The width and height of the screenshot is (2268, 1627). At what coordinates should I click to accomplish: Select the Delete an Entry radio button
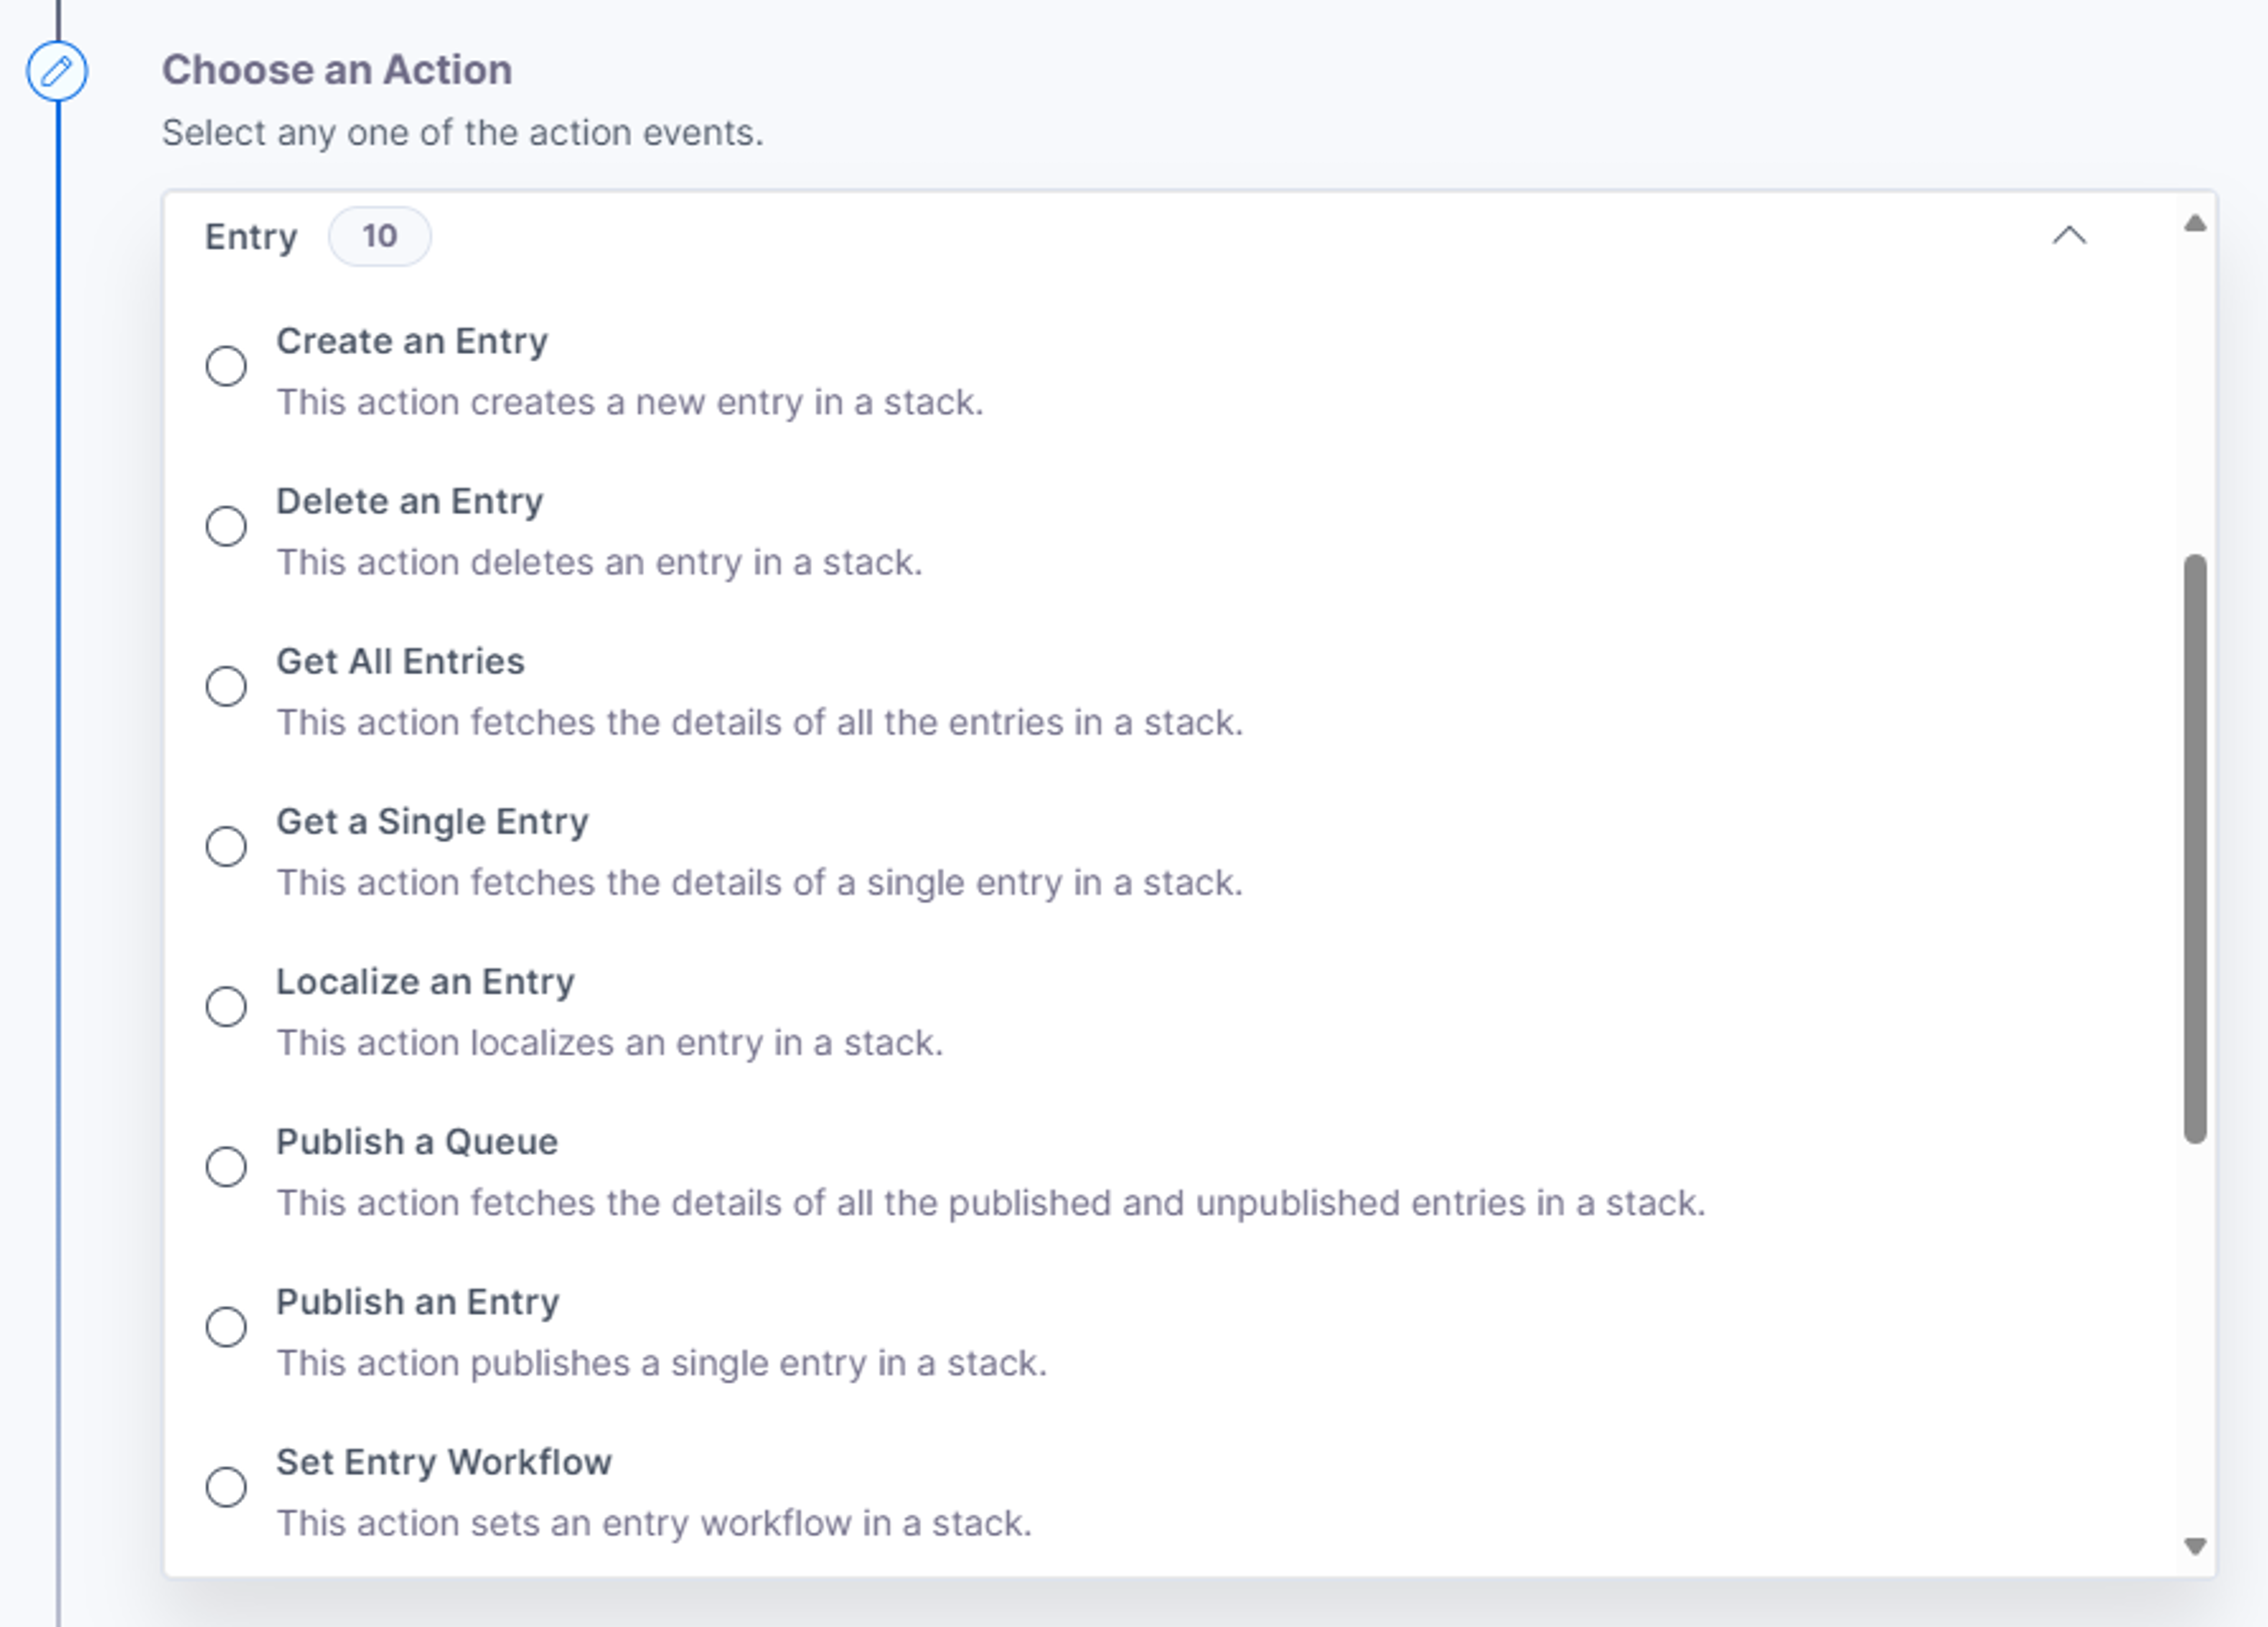coord(226,526)
